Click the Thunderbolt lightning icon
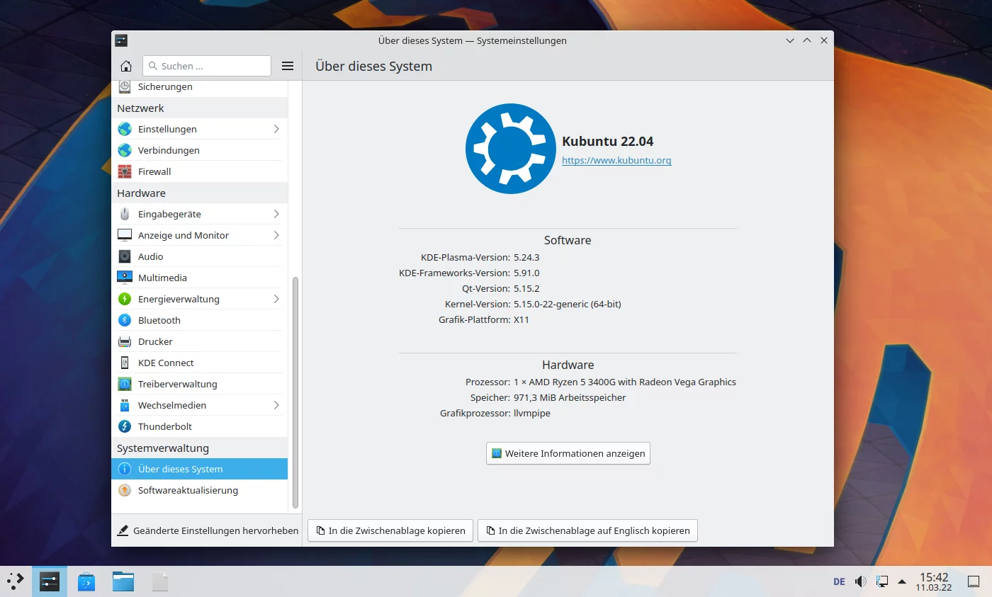Image resolution: width=992 pixels, height=597 pixels. tap(125, 426)
